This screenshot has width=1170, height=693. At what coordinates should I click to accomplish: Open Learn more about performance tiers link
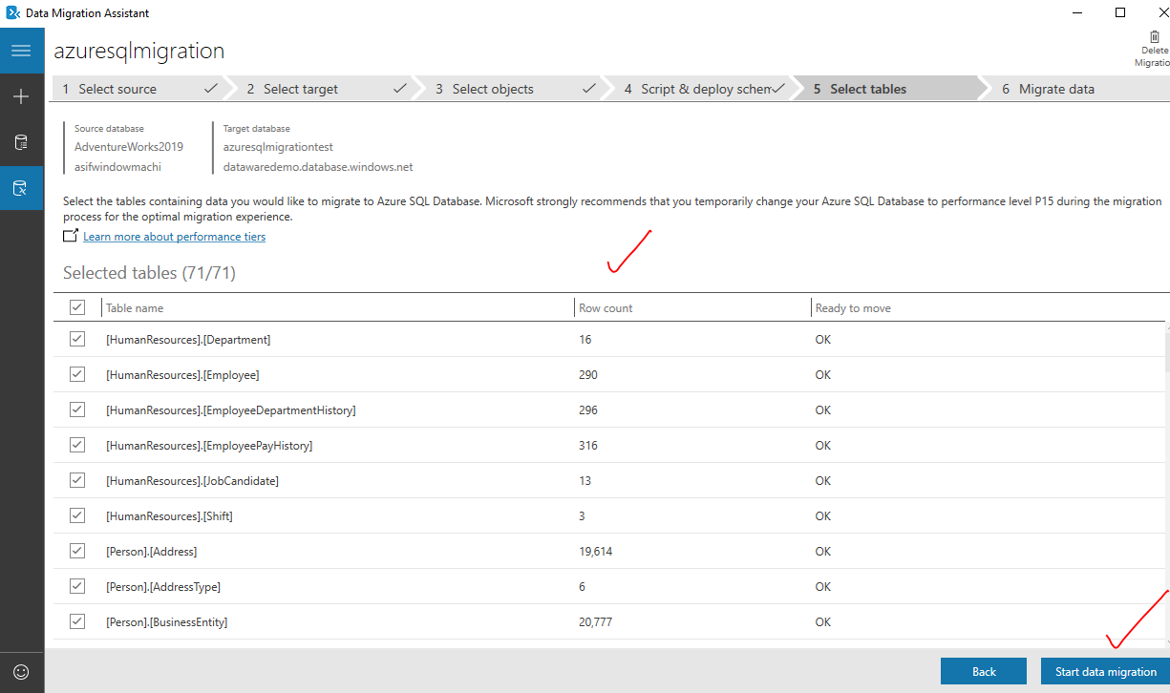click(174, 237)
